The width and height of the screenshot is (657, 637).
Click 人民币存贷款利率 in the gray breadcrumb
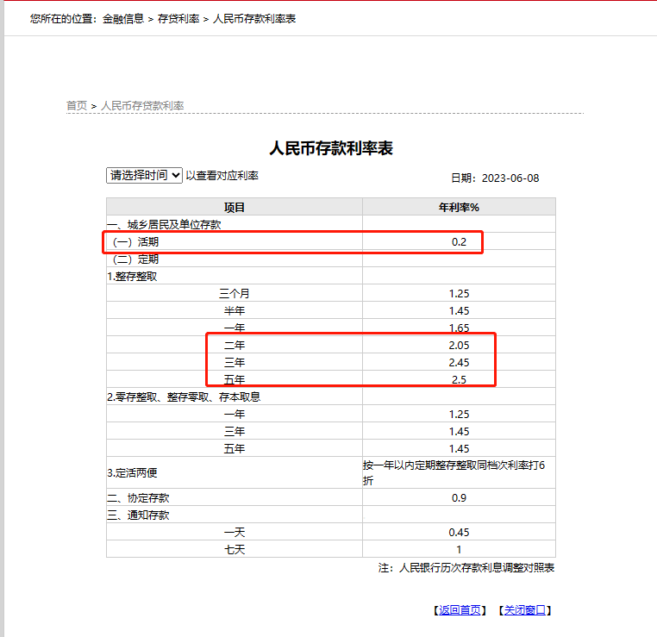[142, 105]
